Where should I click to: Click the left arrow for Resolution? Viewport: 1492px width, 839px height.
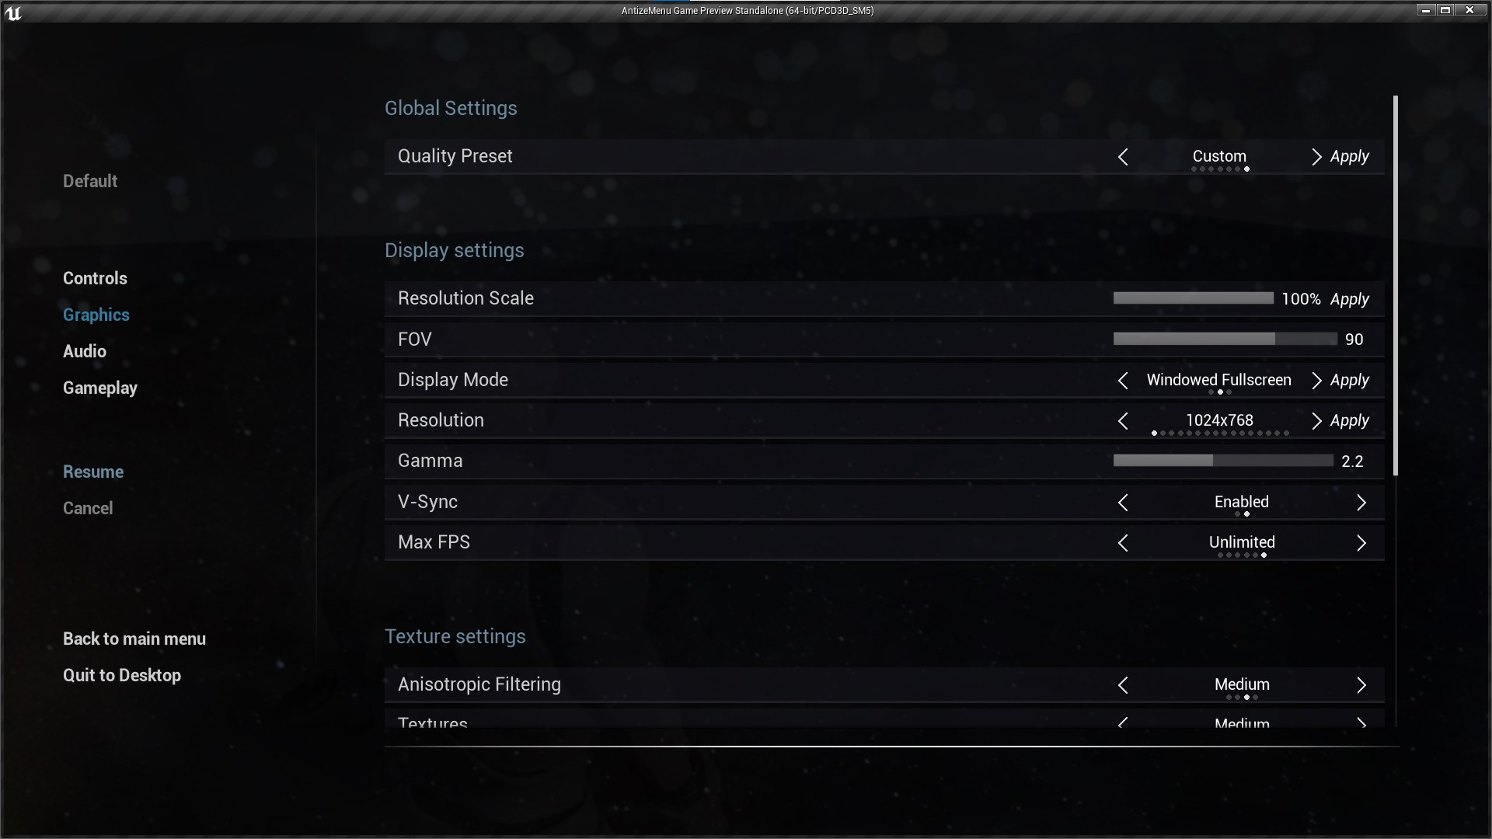(1123, 421)
